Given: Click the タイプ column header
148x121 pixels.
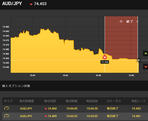Looking at the screenshot, I should tap(8, 101).
